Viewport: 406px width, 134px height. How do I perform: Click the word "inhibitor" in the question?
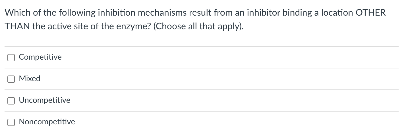[261, 13]
